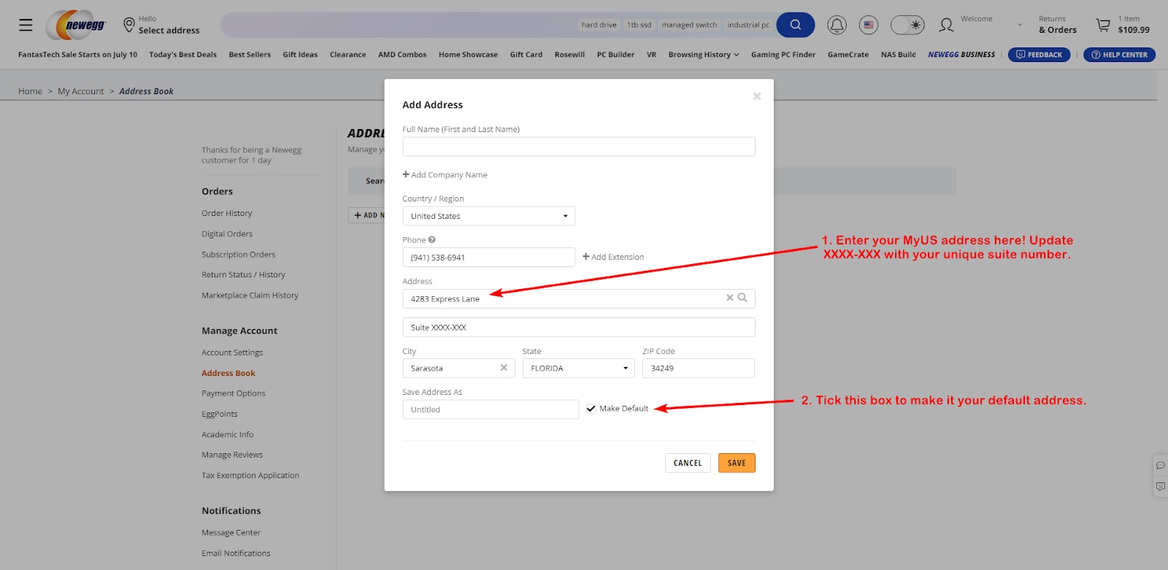Open Marketplace Claim History link
The height and width of the screenshot is (570, 1168).
pos(250,296)
